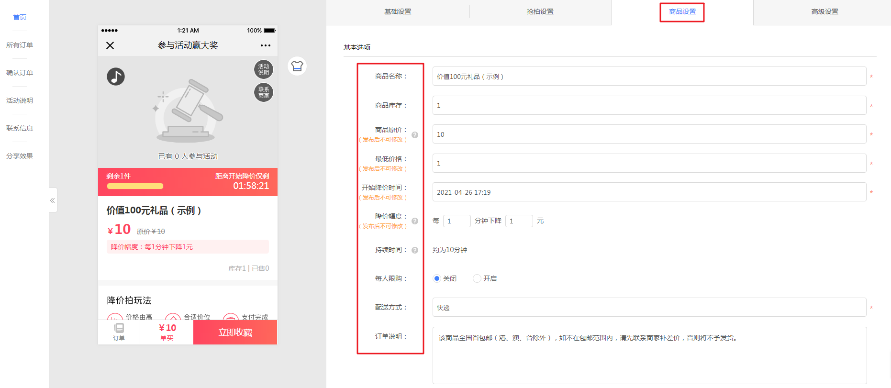
Task: Click the 最低价格 input field
Action: (x=649, y=163)
